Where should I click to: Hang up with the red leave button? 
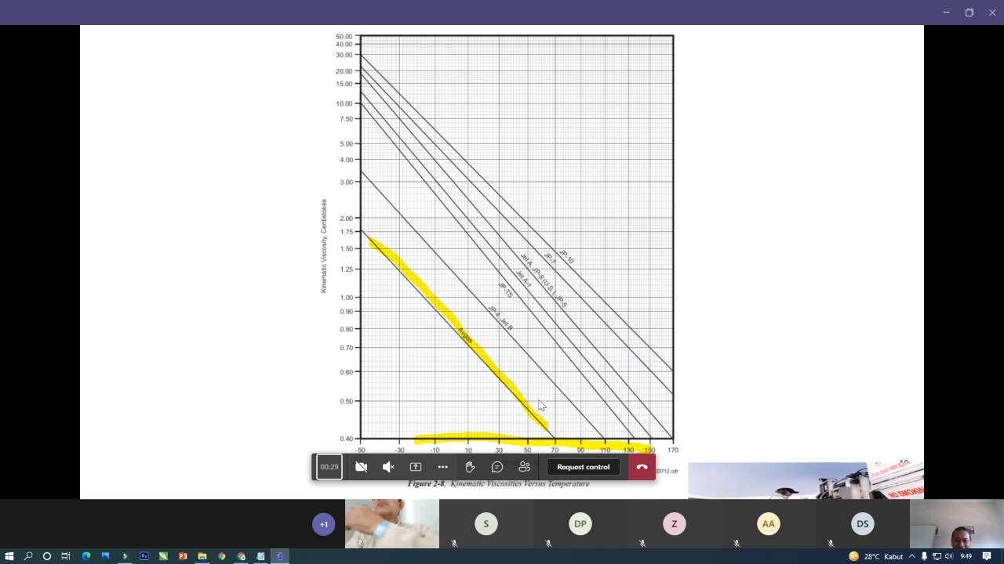pyautogui.click(x=642, y=467)
